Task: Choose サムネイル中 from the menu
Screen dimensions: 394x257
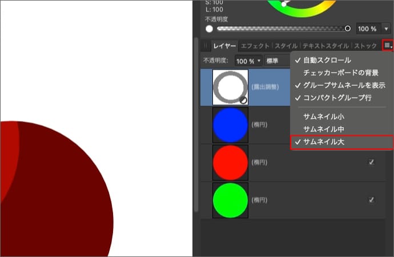Action: (x=323, y=128)
